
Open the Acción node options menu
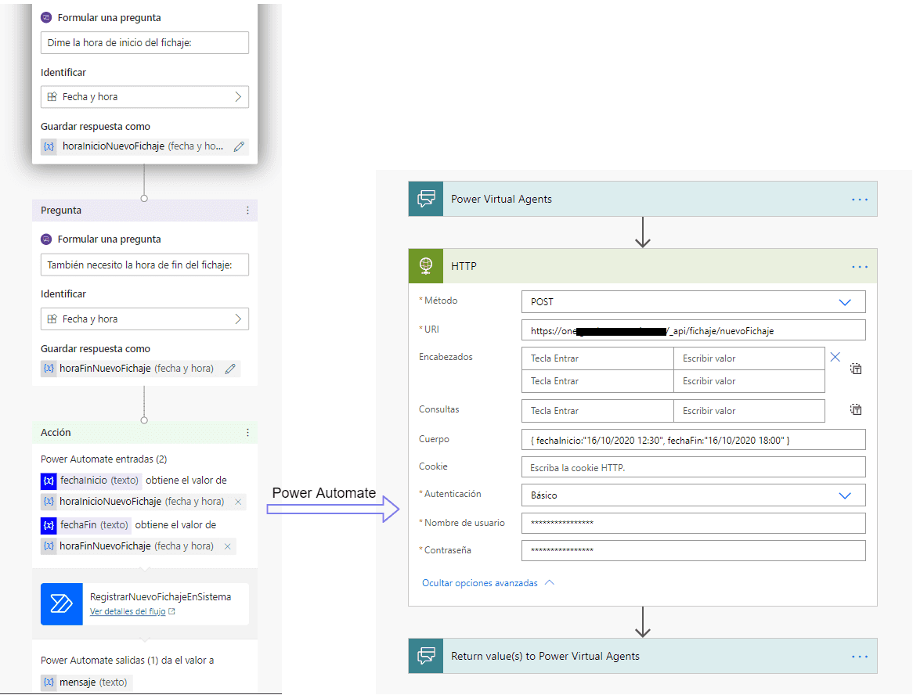tap(247, 433)
